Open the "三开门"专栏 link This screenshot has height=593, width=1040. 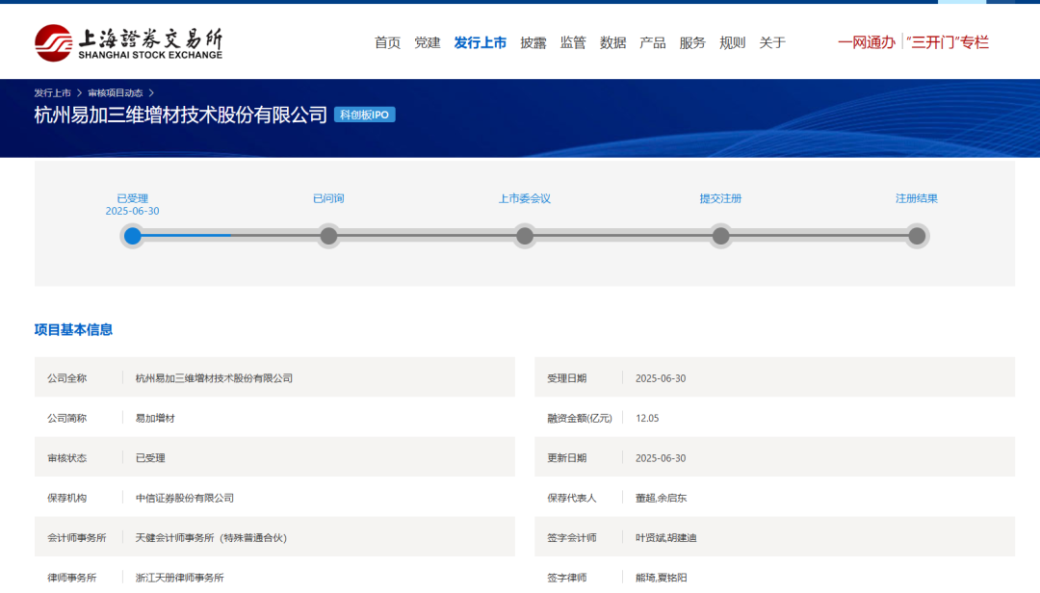click(948, 42)
